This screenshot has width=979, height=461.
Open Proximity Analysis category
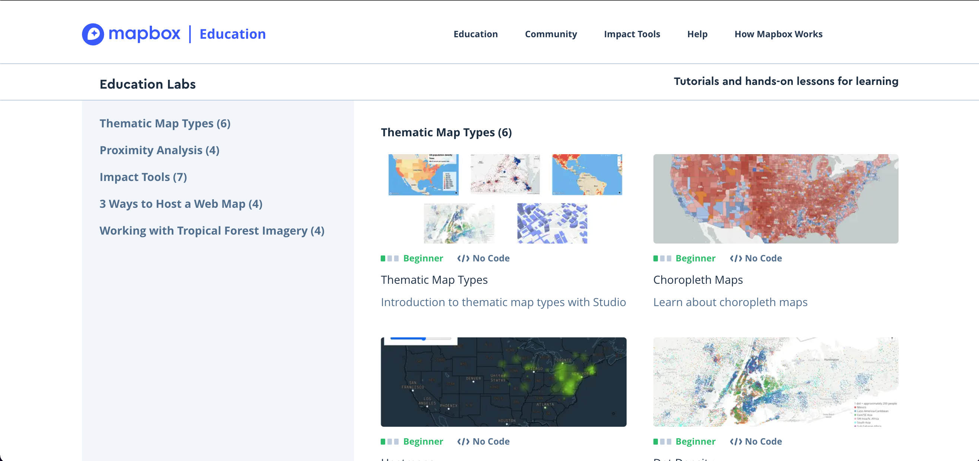tap(159, 150)
